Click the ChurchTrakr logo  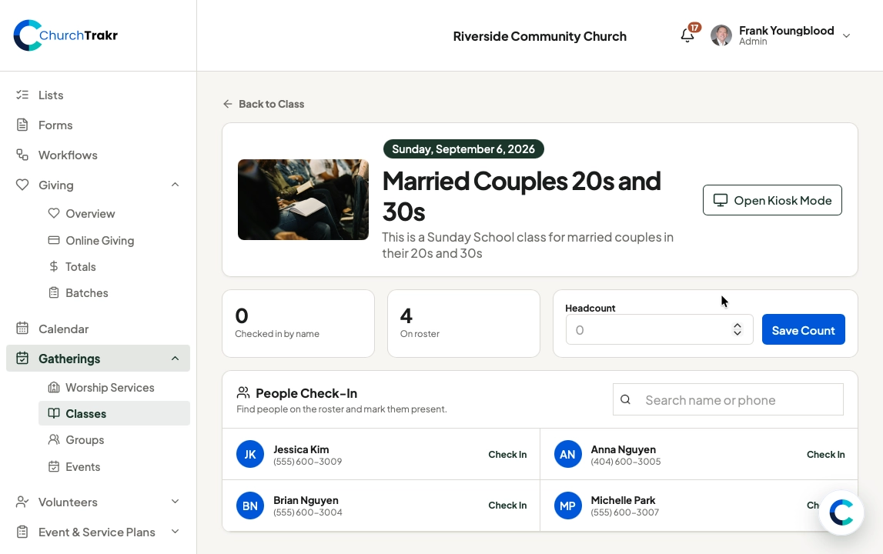65,35
